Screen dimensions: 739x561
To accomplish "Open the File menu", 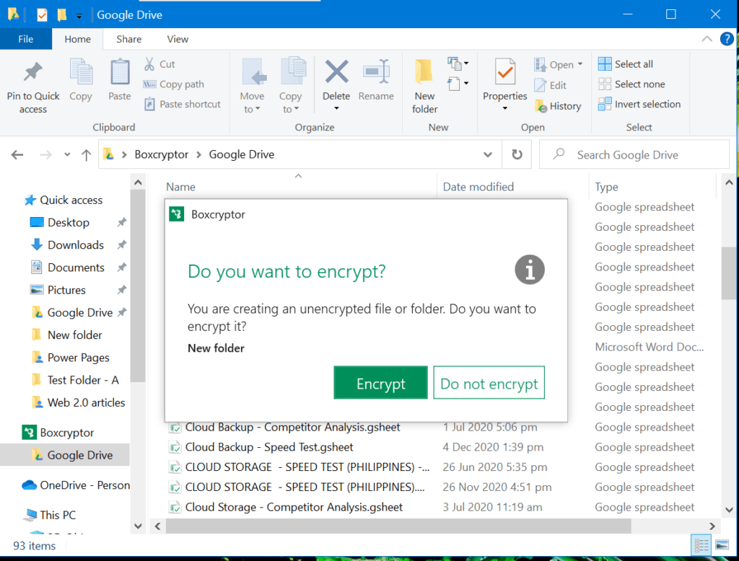I will coord(26,39).
